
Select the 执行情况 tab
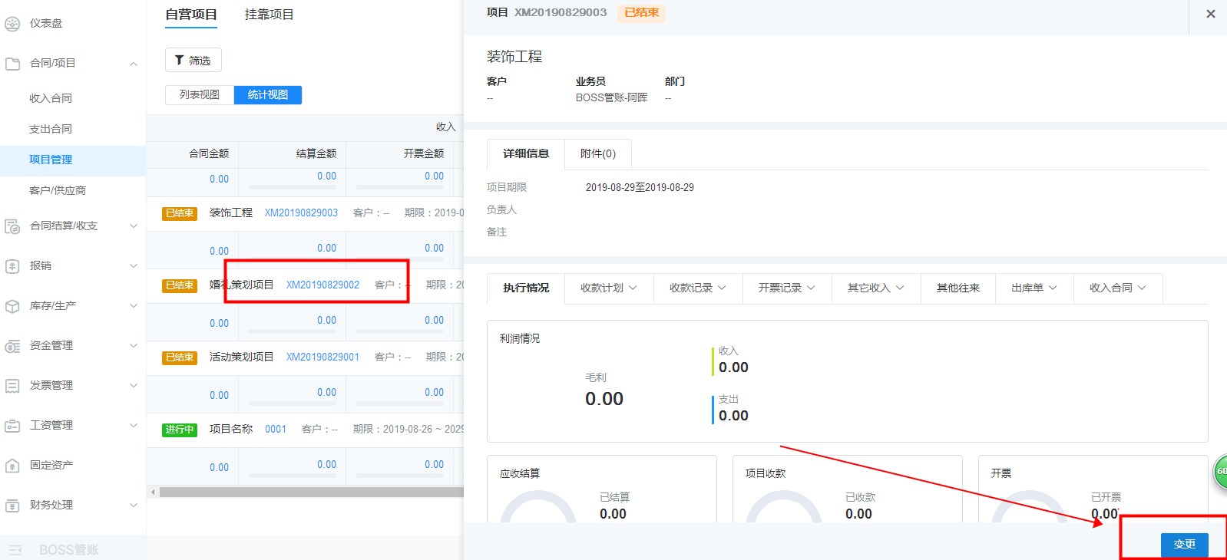click(x=526, y=288)
